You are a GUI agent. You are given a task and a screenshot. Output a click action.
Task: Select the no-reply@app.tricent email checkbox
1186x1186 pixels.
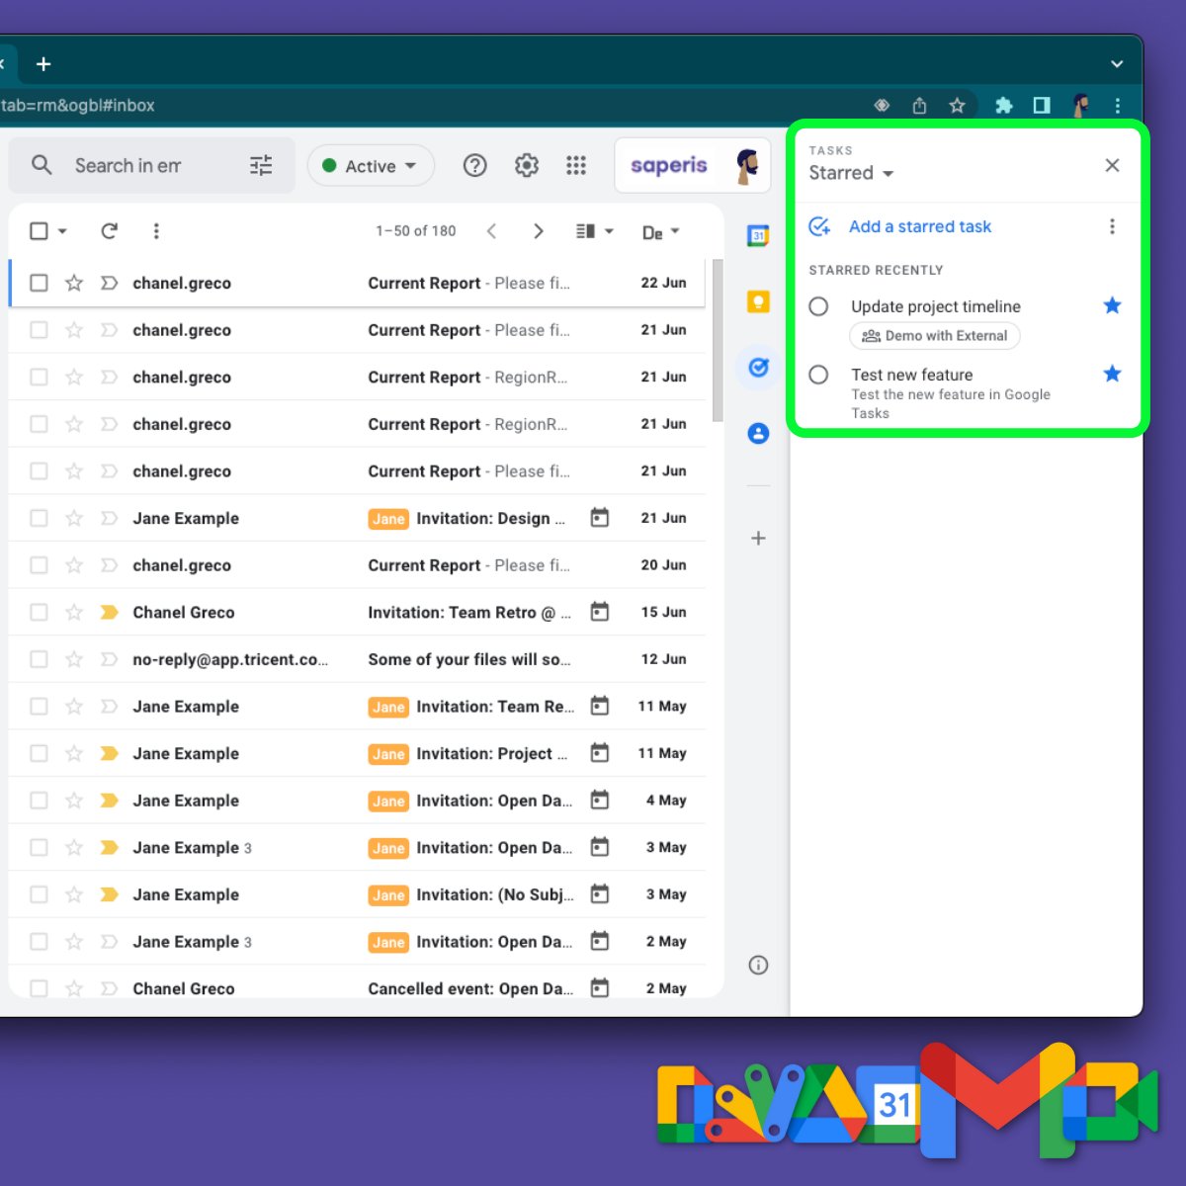point(39,659)
